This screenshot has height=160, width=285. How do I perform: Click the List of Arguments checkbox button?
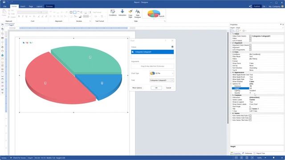250,50
